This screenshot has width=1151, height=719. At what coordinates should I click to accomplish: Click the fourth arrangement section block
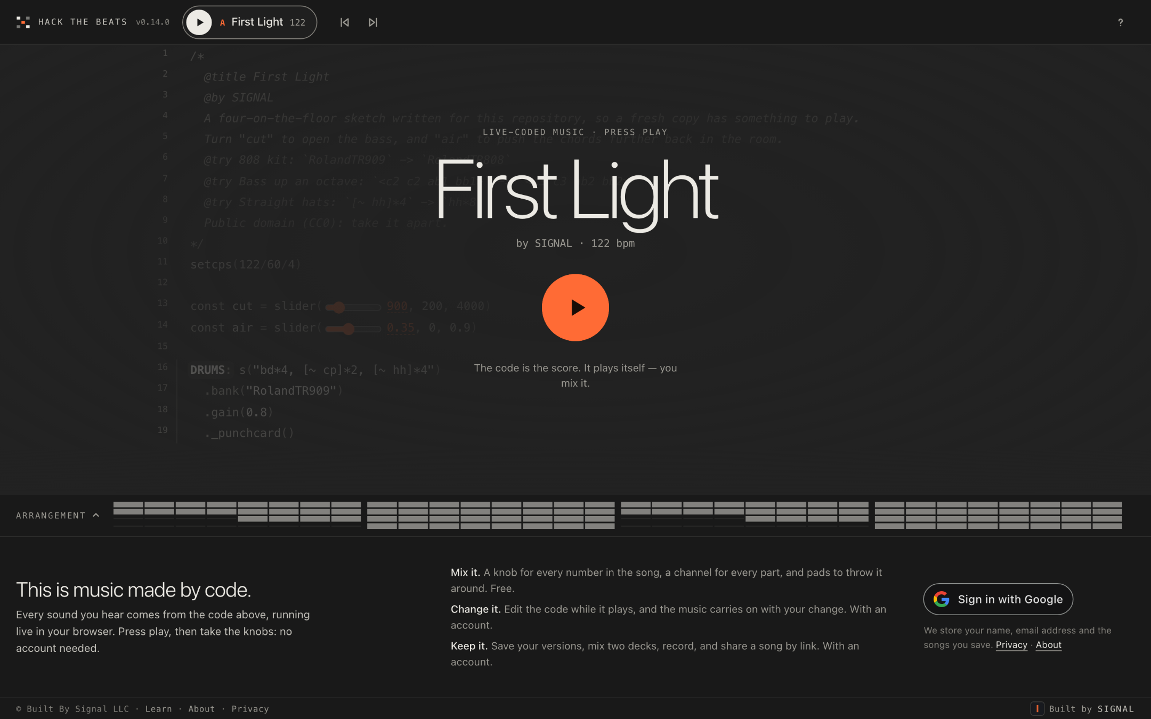[x=998, y=515]
